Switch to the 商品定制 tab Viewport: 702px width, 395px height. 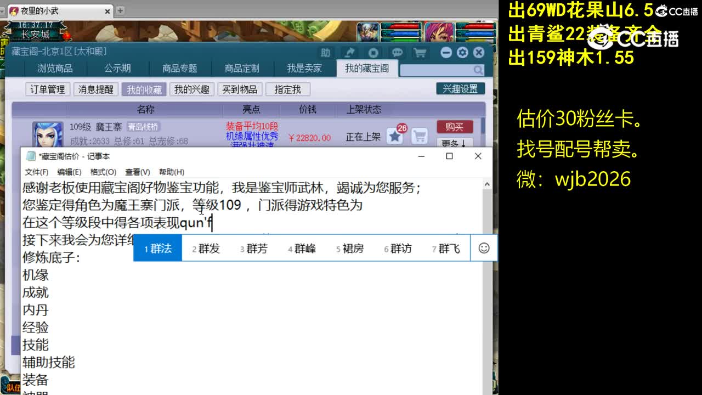[242, 68]
